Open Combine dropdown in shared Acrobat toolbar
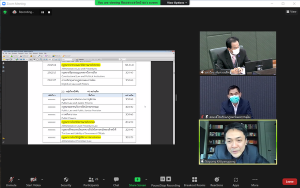The height and width of the screenshot is (188, 300). click(15, 56)
